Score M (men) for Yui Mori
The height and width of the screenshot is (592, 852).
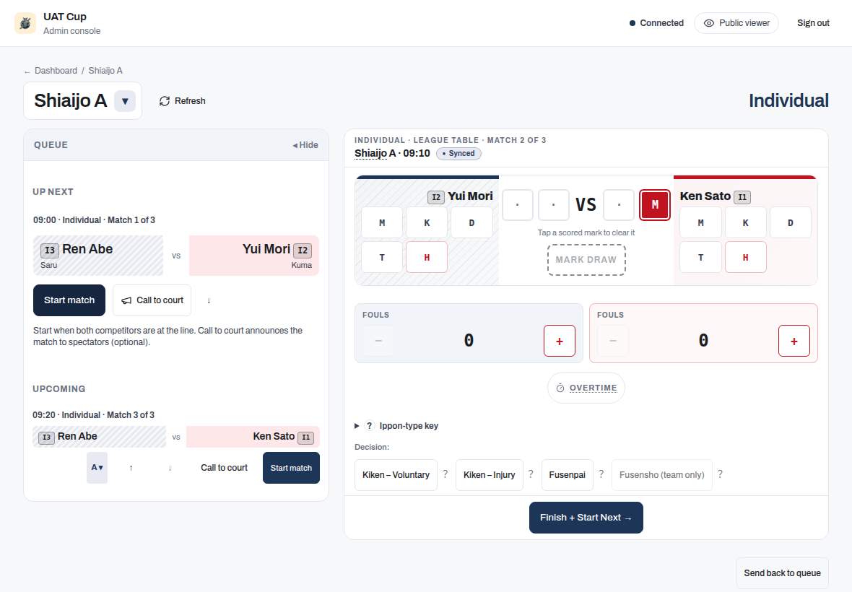pos(382,222)
